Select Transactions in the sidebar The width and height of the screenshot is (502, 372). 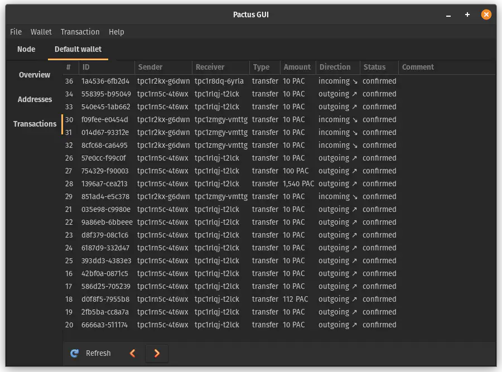click(35, 124)
